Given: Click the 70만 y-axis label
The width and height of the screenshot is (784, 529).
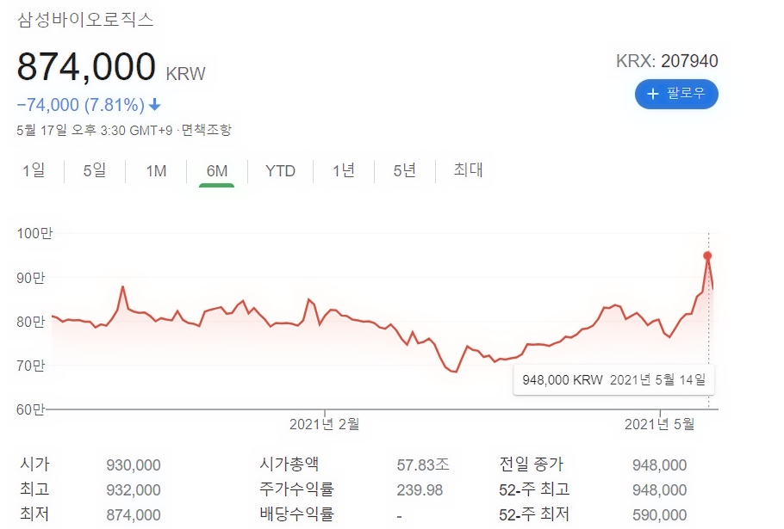Looking at the screenshot, I should click(31, 366).
